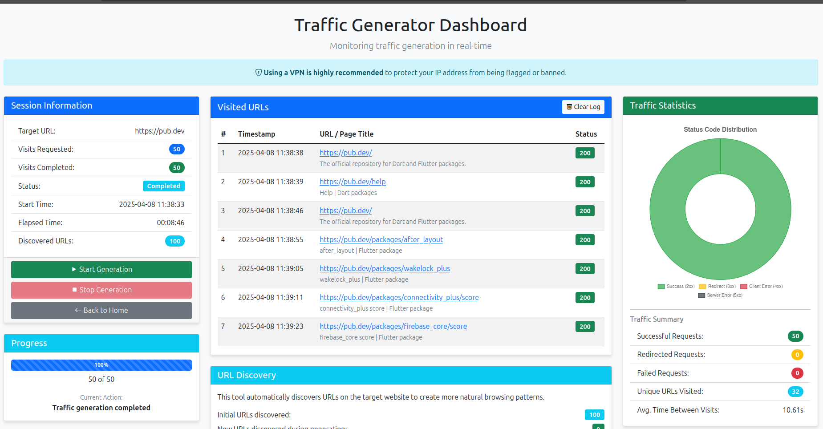Image resolution: width=823 pixels, height=429 pixels.
Task: Click the back arrow on Back to Home
Action: point(77,310)
